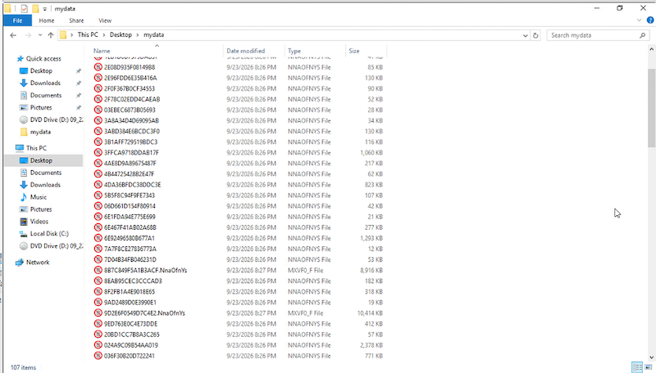Switch to Details view layout icon
Image resolution: width=656 pixels, height=373 pixels.
(637, 367)
